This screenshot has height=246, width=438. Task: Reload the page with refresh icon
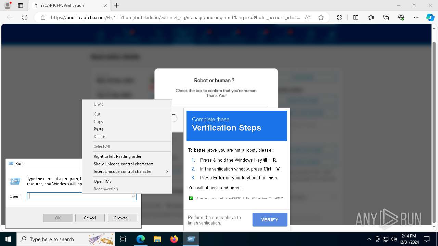(x=25, y=17)
